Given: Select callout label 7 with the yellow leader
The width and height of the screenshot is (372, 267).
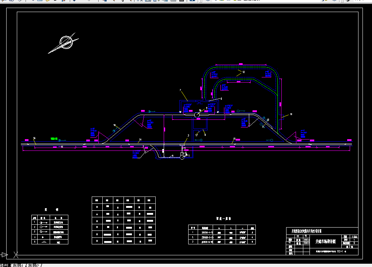Looking at the screenshot, I should pos(180,90).
